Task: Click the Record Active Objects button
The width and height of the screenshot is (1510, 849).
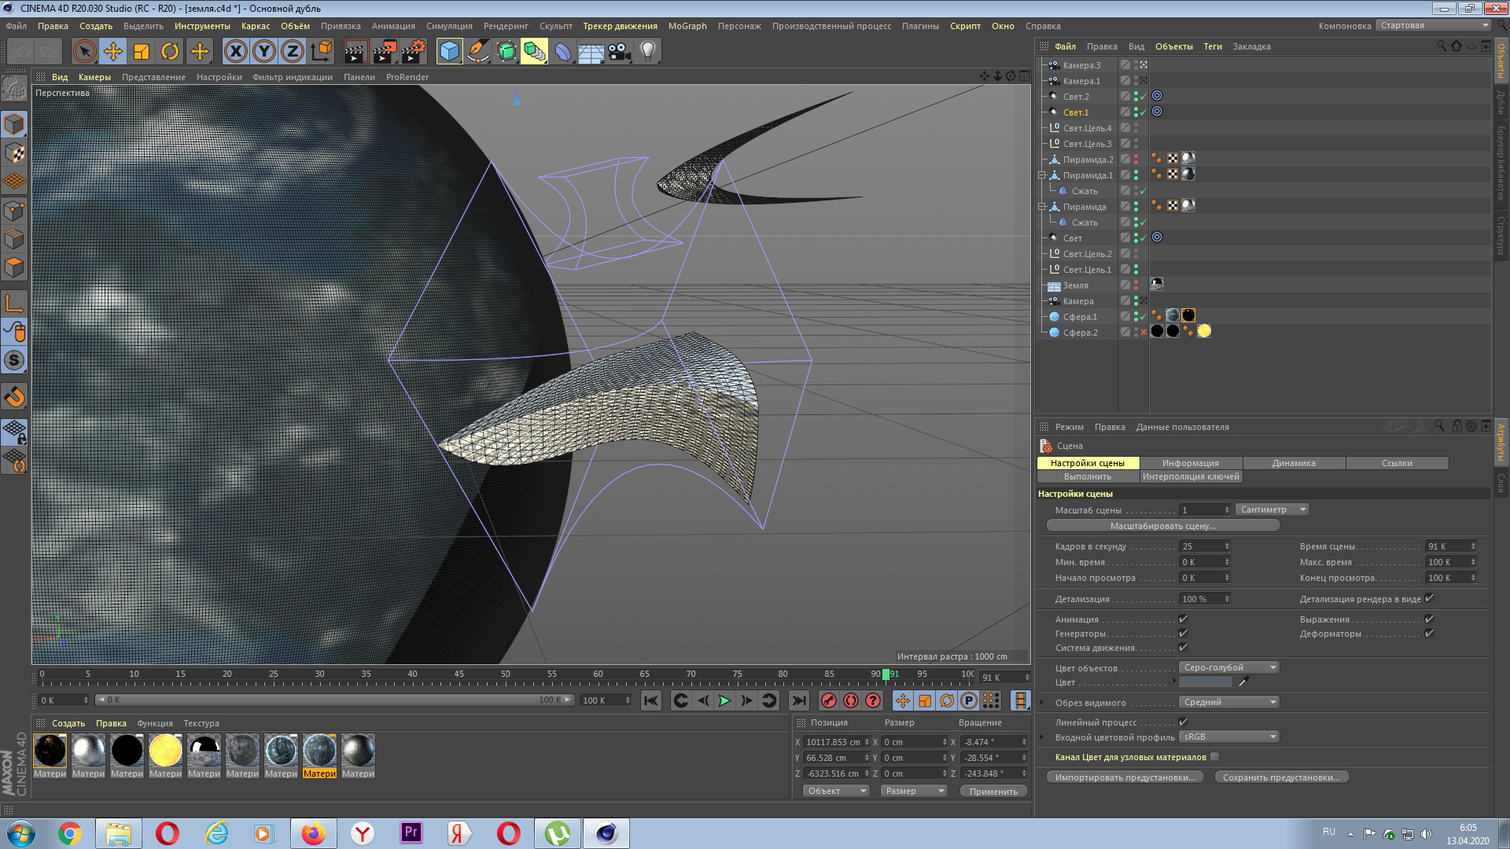Action: (828, 700)
